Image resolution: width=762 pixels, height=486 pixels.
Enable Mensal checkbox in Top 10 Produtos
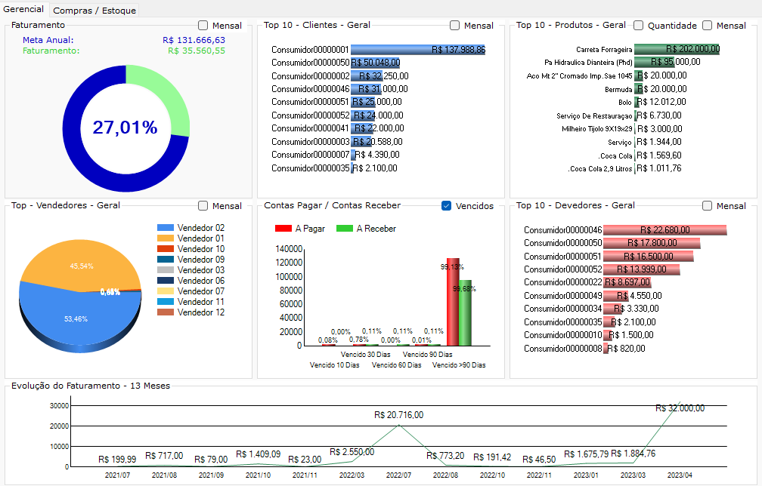[708, 26]
